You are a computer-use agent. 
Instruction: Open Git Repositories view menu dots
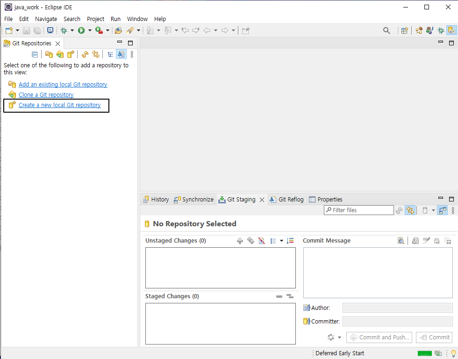pyautogui.click(x=132, y=54)
